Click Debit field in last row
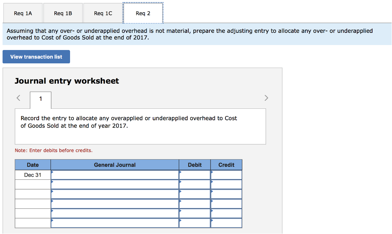The height and width of the screenshot is (234, 392). (x=194, y=223)
